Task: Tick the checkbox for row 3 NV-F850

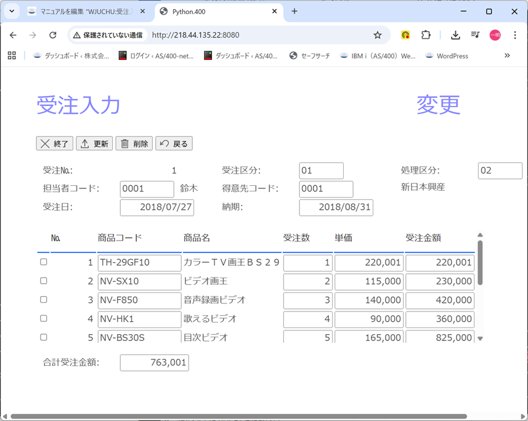Action: point(43,300)
